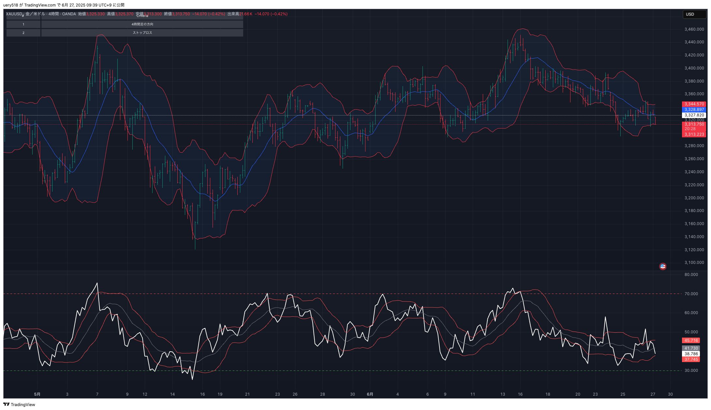Click the 37.745 RSI lower band label
Image resolution: width=711 pixels, height=410 pixels.
(691, 359)
